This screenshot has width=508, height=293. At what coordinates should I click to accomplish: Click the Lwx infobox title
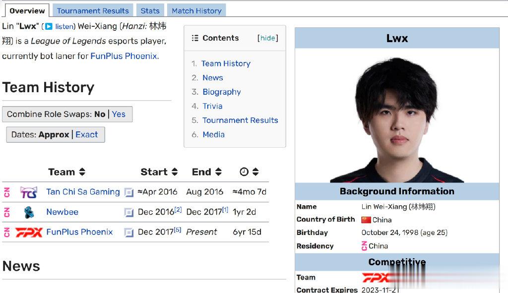(x=397, y=38)
